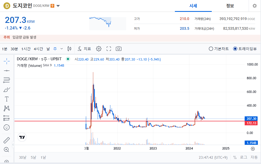Open the prediction and measurement tools

pyautogui.click(x=7, y=118)
